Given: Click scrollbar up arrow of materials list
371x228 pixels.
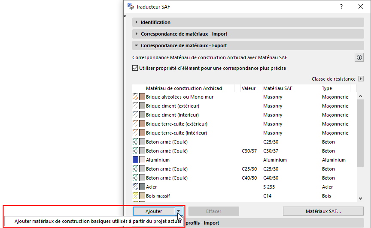Looking at the screenshot, I should 360,96.
